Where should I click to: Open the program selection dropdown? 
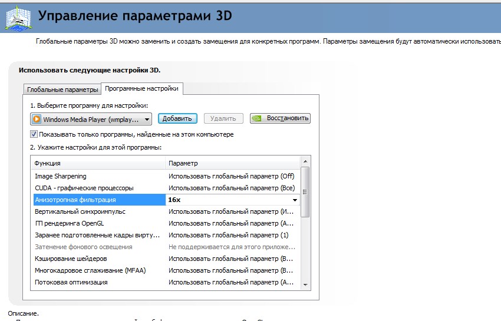tap(147, 118)
